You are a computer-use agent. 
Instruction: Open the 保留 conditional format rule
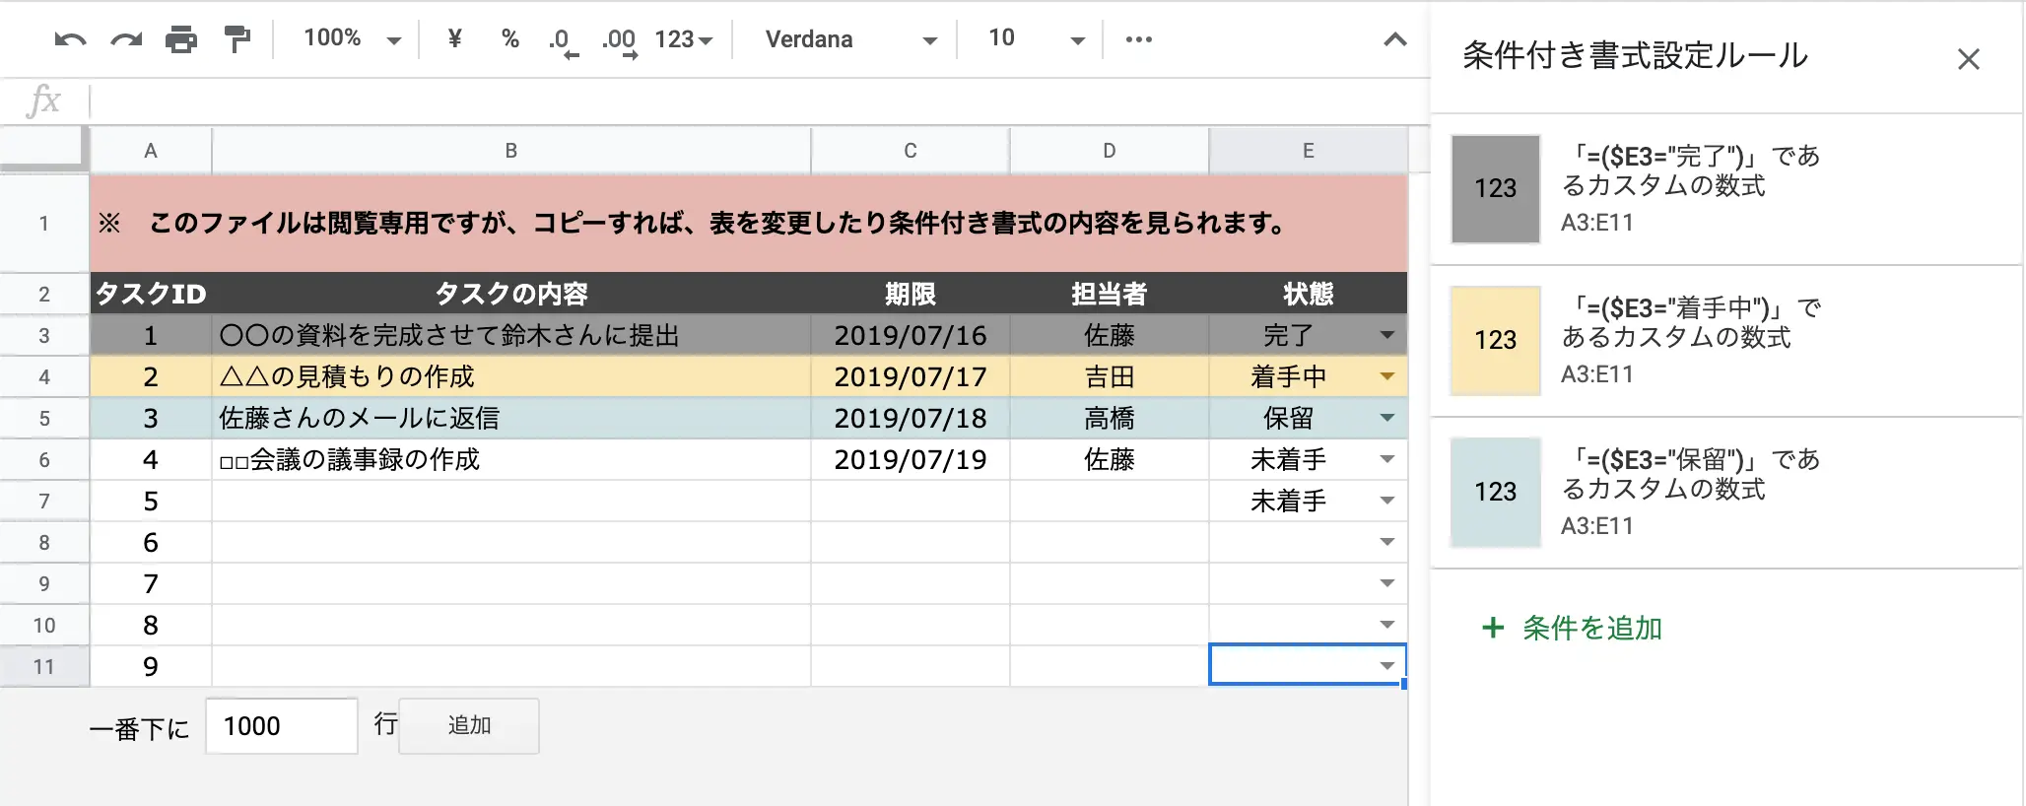pyautogui.click(x=1726, y=493)
